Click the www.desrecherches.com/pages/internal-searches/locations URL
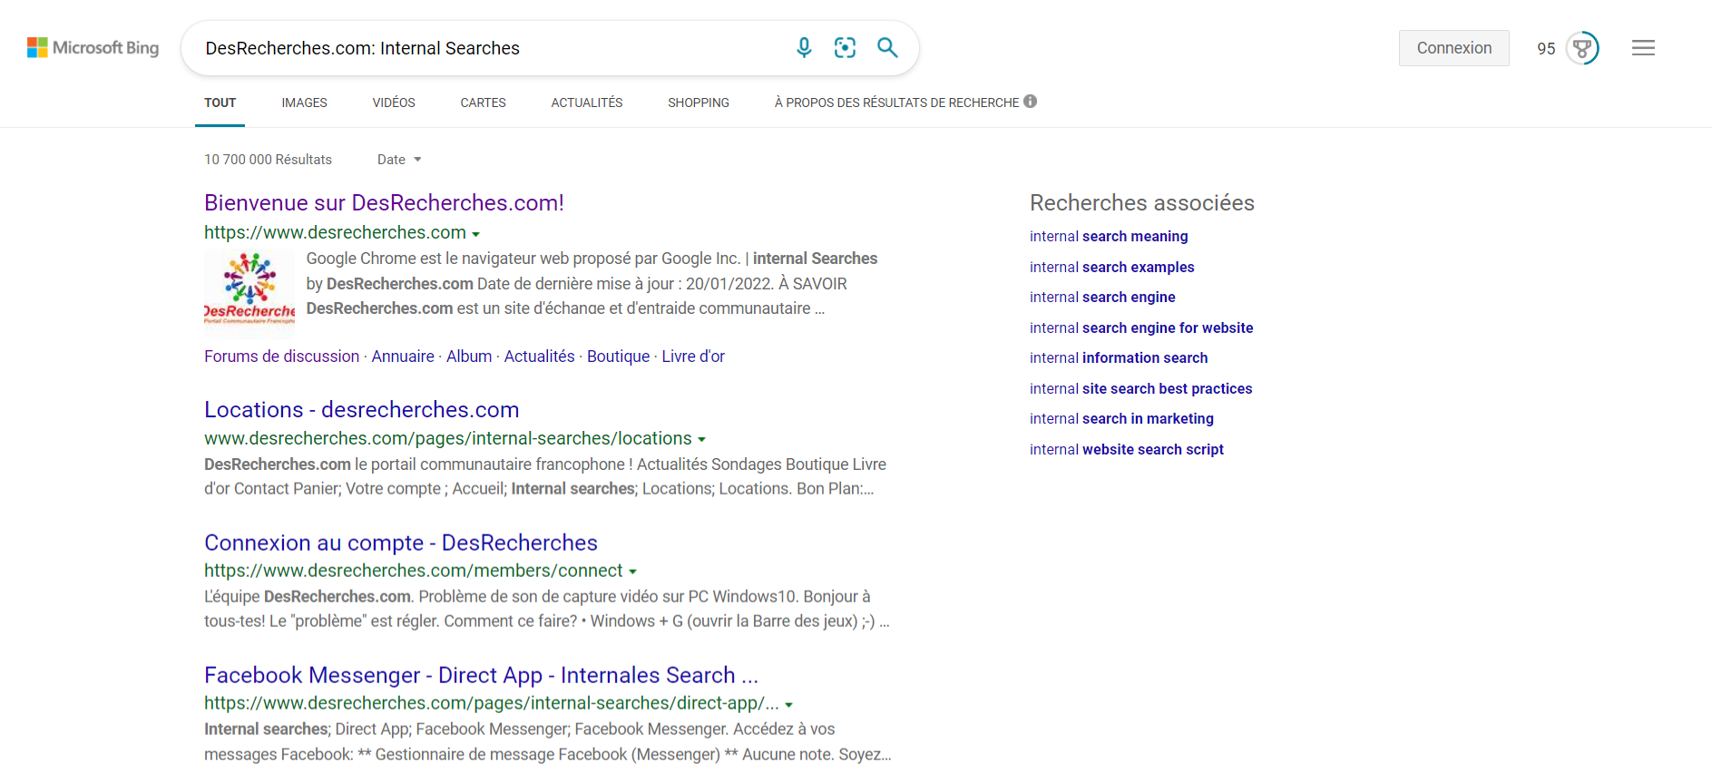The width and height of the screenshot is (1712, 782). click(448, 438)
